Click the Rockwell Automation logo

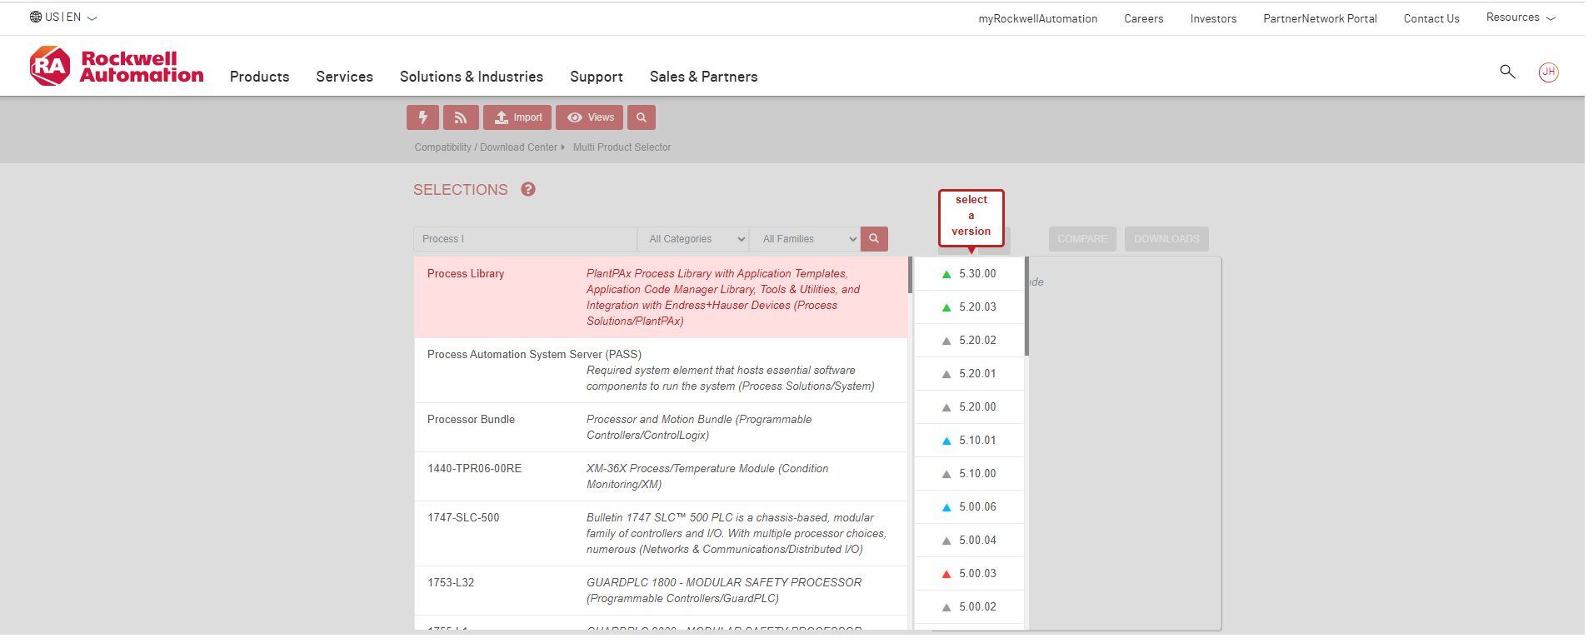point(117,66)
